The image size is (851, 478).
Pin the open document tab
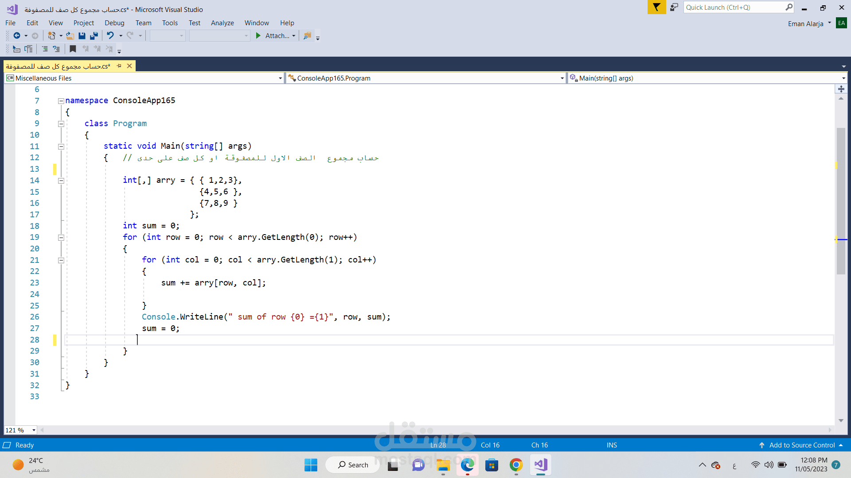pyautogui.click(x=119, y=66)
